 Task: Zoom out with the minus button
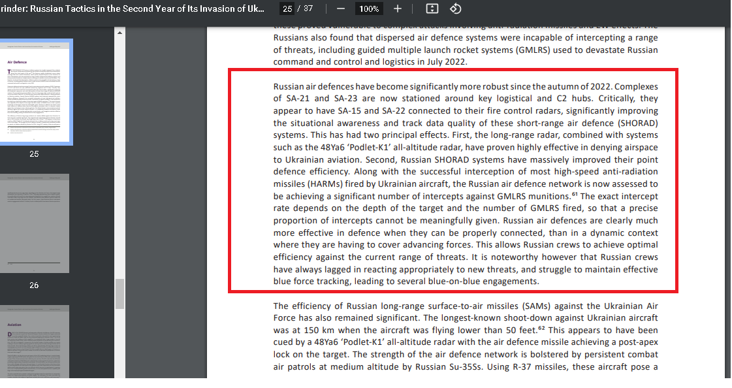click(341, 9)
